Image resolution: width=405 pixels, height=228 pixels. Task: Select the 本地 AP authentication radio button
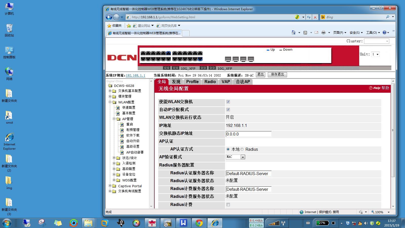228,149
